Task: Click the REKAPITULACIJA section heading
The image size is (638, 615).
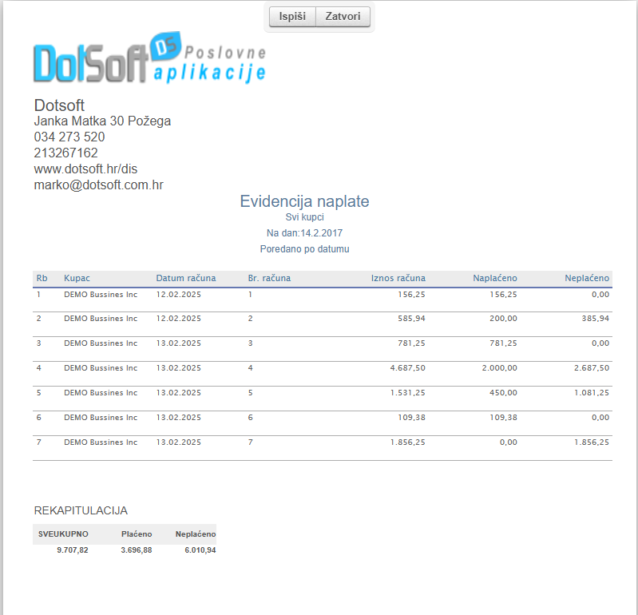Action: [x=81, y=510]
